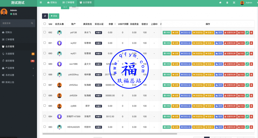Viewport: 258px width, 138px height.
Task: Click the hamburger menu toggle icon
Action: pos(41,3)
